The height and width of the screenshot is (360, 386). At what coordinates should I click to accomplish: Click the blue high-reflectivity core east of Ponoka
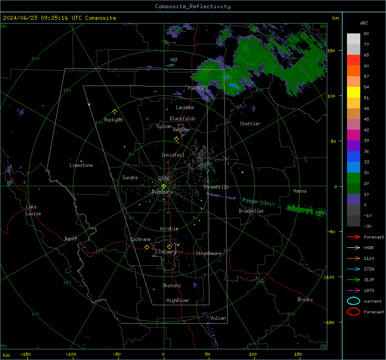click(234, 86)
